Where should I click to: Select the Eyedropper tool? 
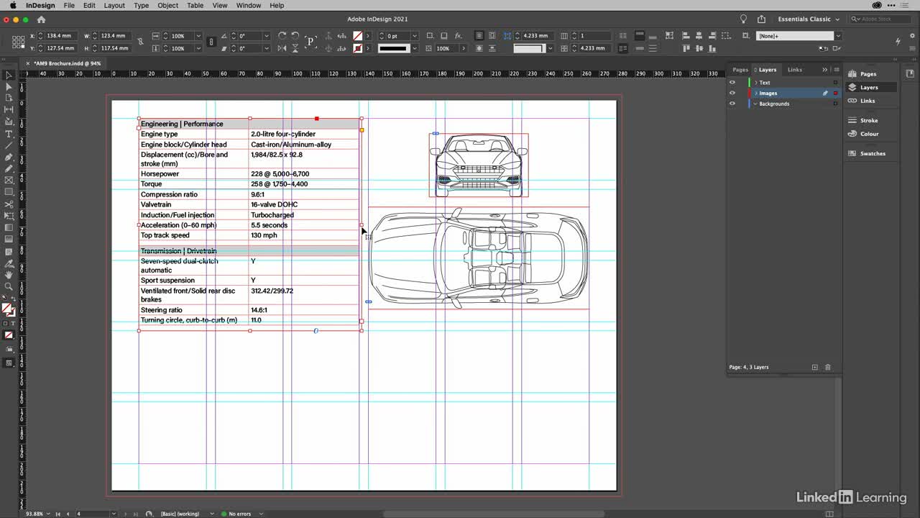[9, 263]
